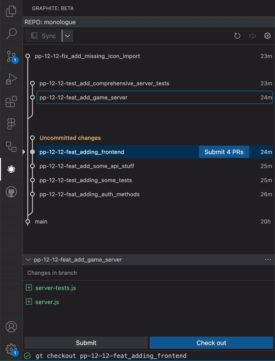Screen dimensions: 275x361
Task: Open changed file server-tests.js
Action: (55, 288)
